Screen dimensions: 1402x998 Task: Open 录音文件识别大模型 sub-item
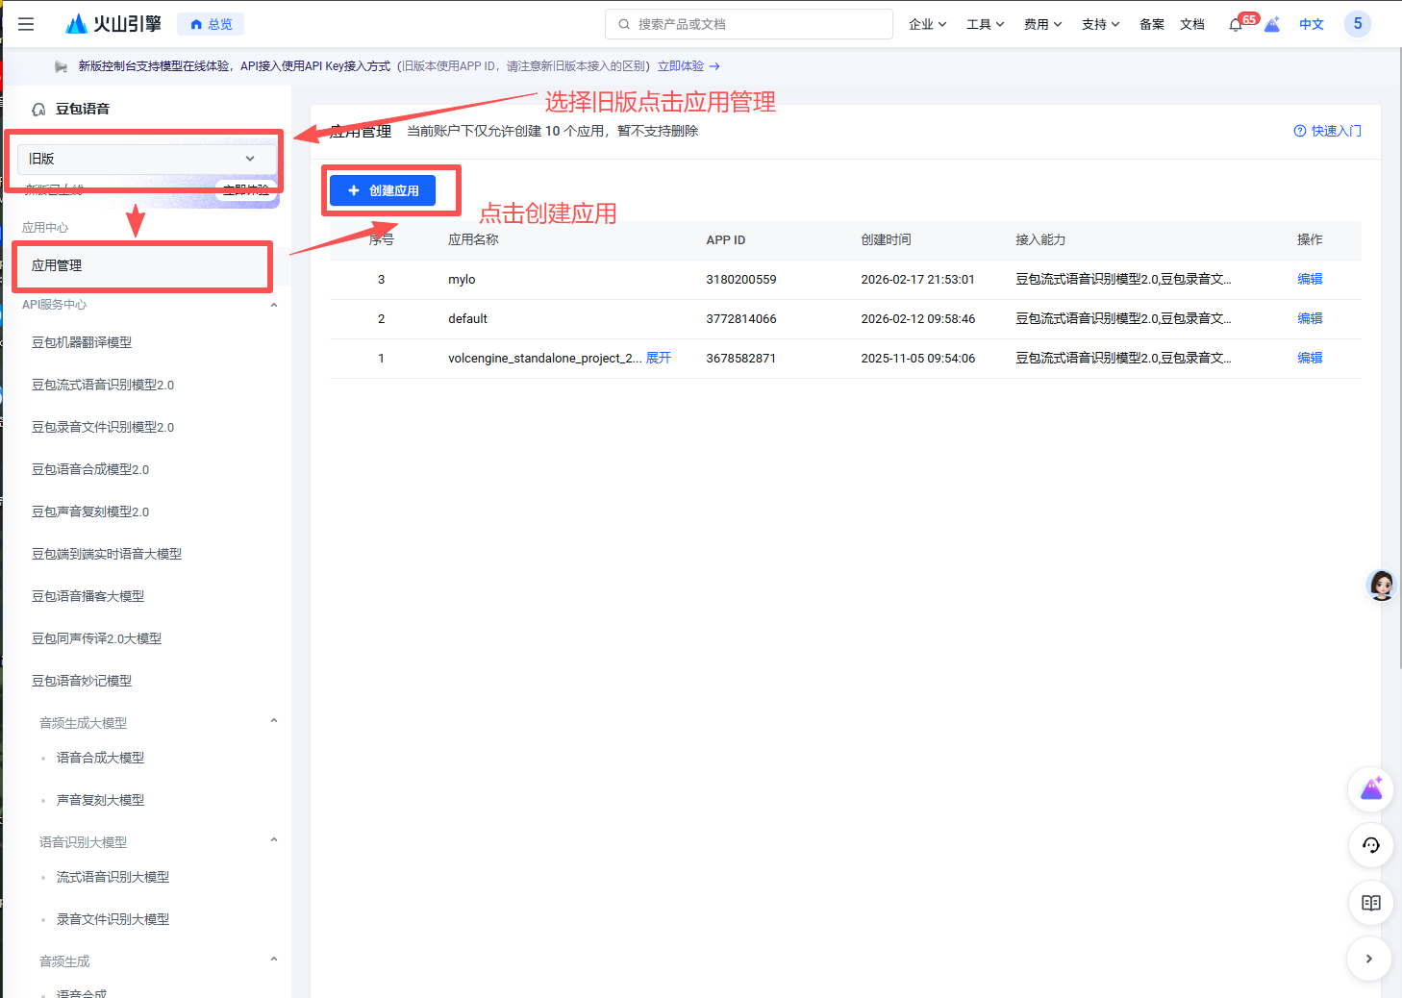coord(113,919)
